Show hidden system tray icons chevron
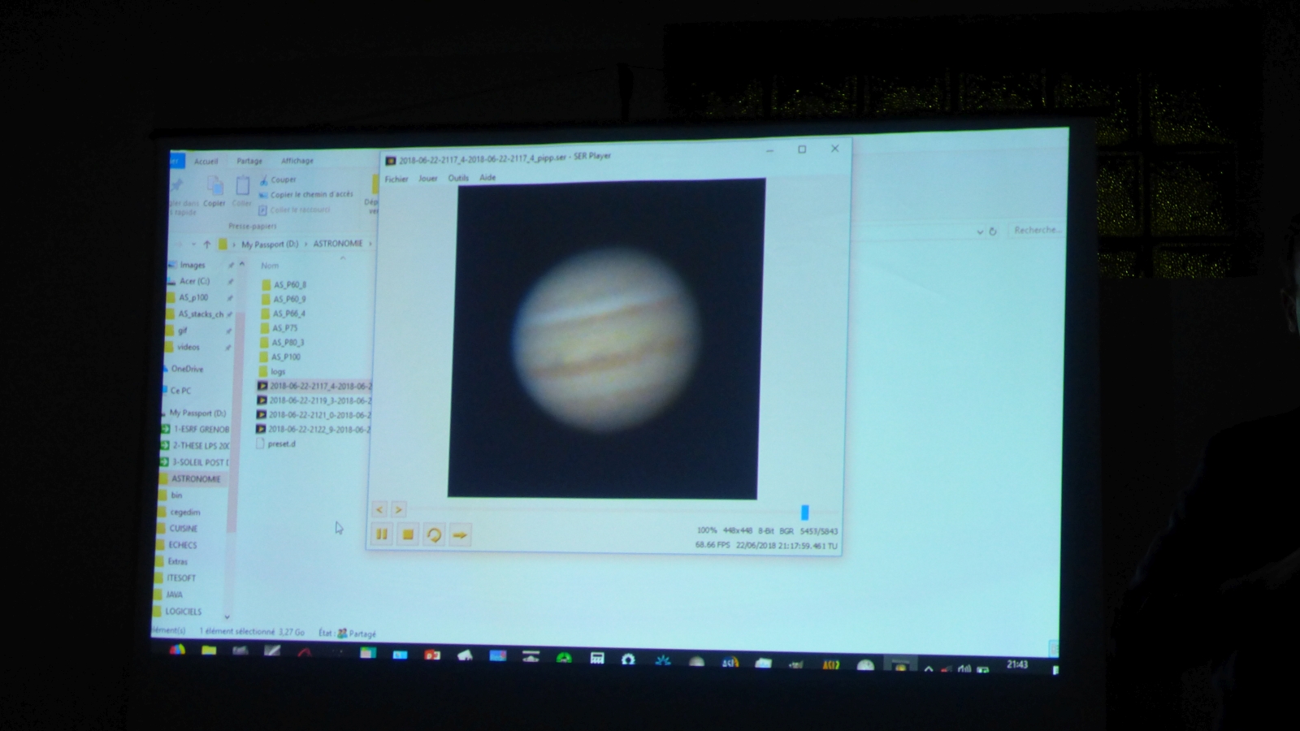Image resolution: width=1300 pixels, height=731 pixels. pos(929,668)
